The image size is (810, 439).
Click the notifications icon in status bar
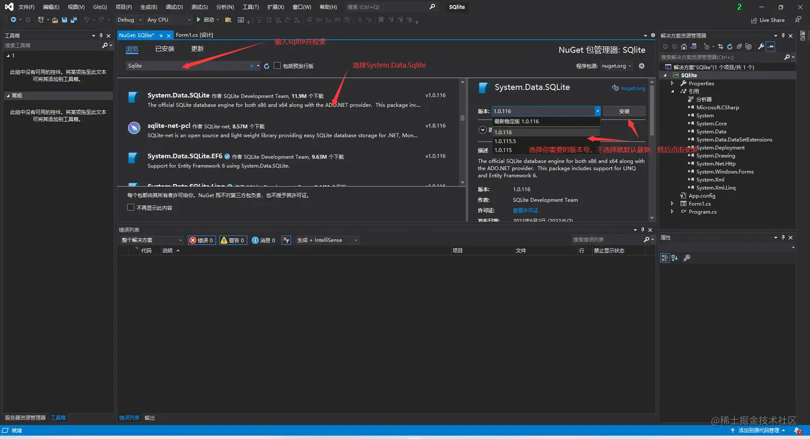[x=798, y=430]
